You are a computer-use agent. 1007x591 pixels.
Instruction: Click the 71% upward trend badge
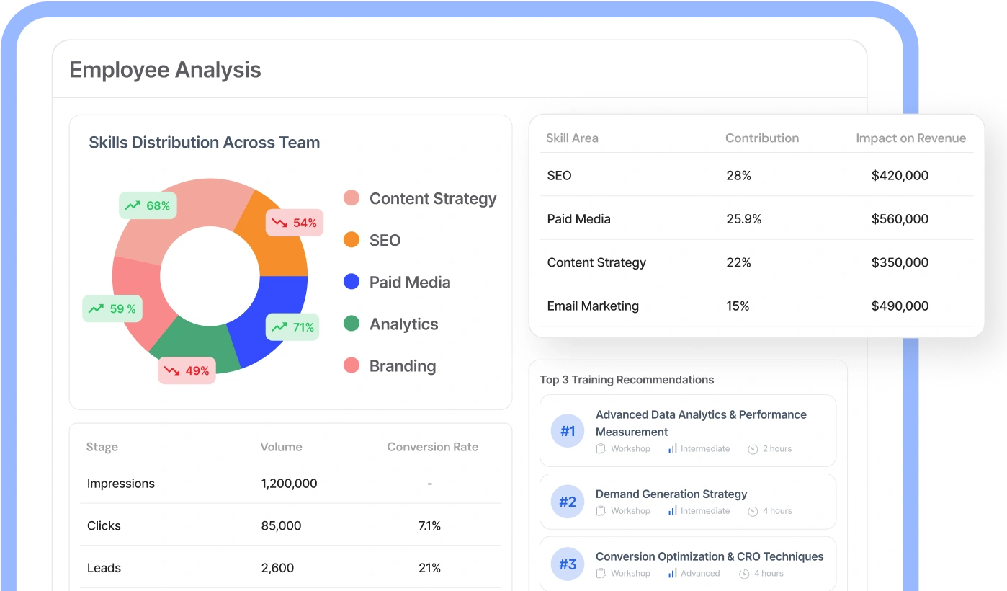point(292,327)
